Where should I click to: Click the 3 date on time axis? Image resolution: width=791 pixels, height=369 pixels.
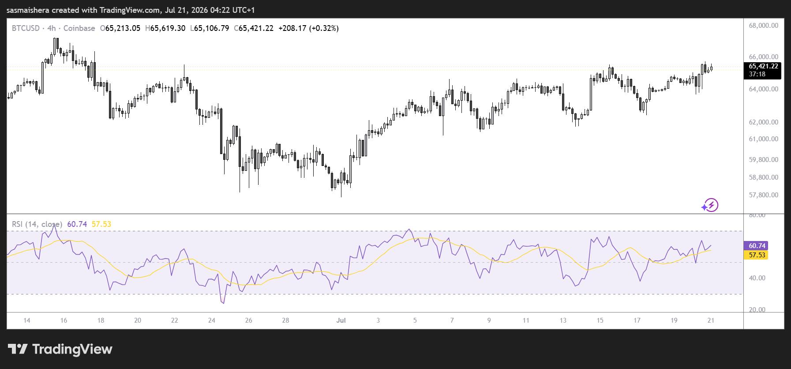pos(378,320)
